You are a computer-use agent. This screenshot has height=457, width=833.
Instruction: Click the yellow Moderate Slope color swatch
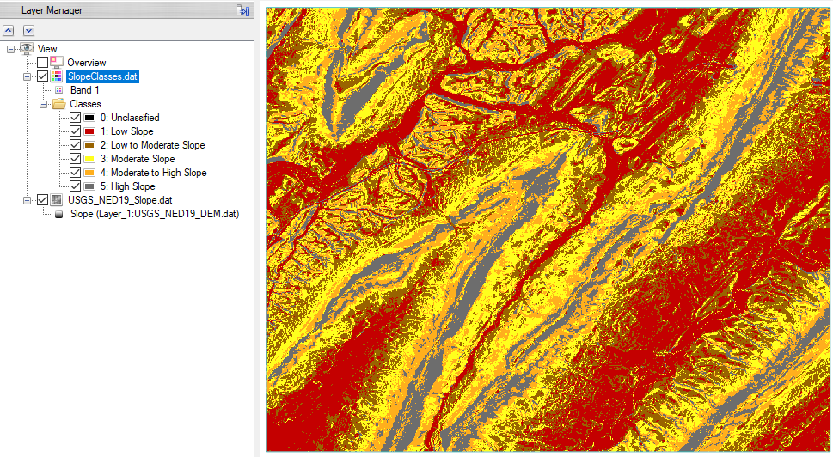pyautogui.click(x=89, y=159)
